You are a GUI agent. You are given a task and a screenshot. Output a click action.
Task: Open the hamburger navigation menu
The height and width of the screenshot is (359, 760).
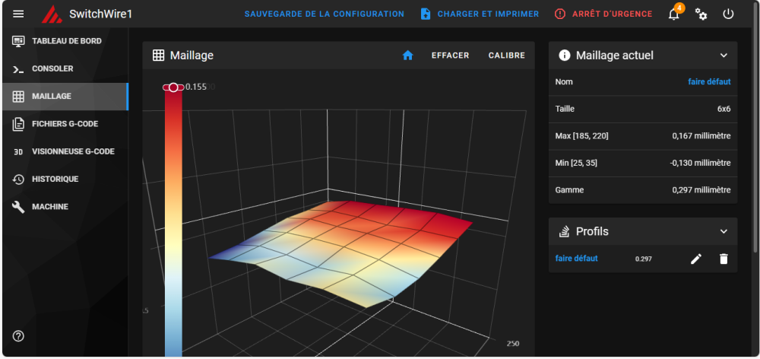[x=18, y=14]
